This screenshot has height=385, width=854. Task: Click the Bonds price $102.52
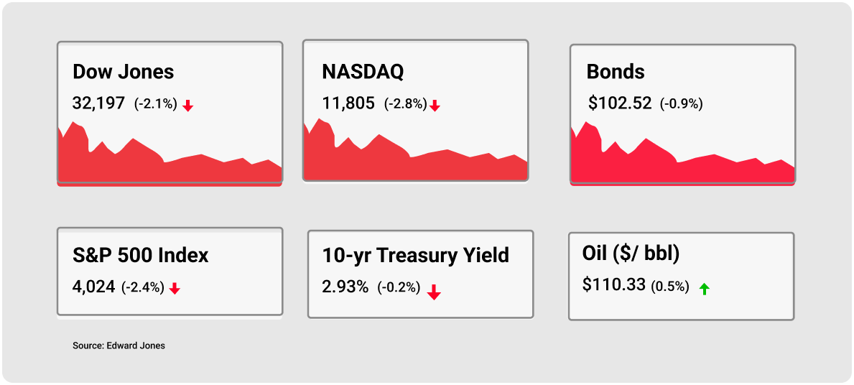620,103
